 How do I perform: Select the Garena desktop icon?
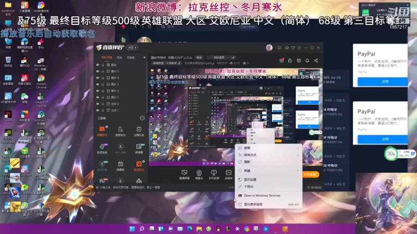(8, 116)
